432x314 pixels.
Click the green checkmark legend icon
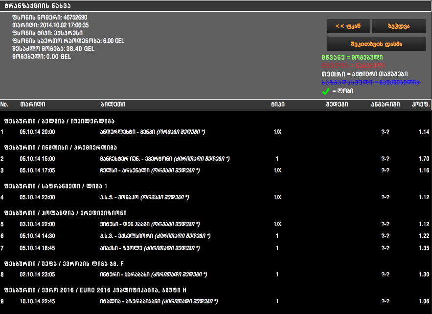[x=326, y=91]
